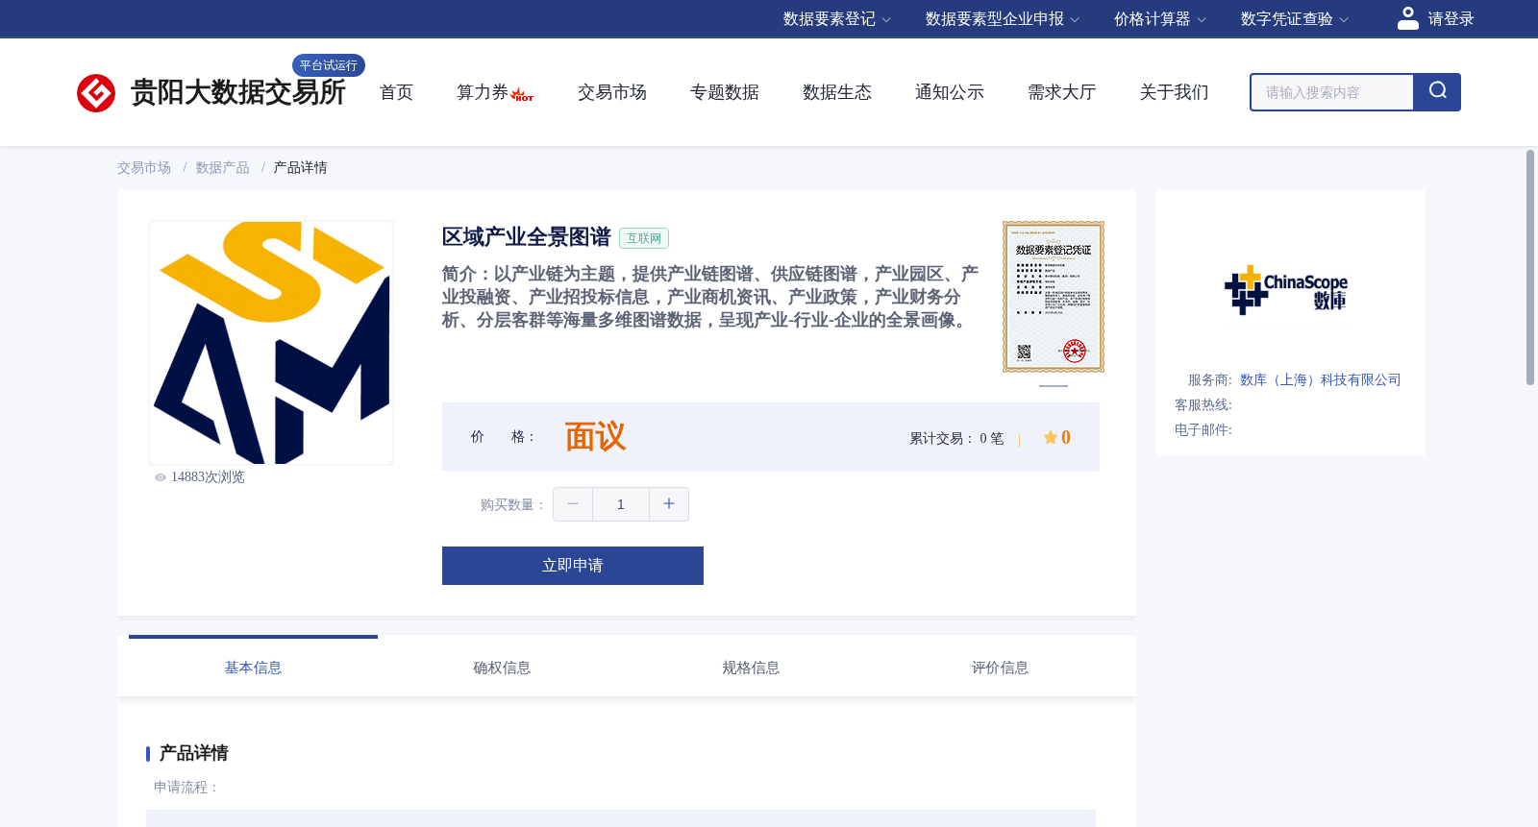This screenshot has width=1538, height=827.
Task: Open the ChinaScope provider logo
Action: point(1286,289)
